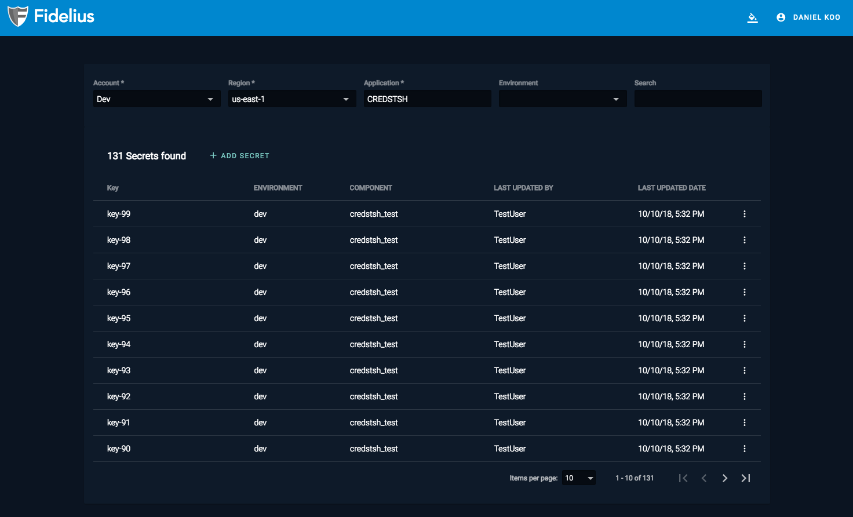
Task: Open the three-dot menu for key-95
Action: pyautogui.click(x=745, y=318)
